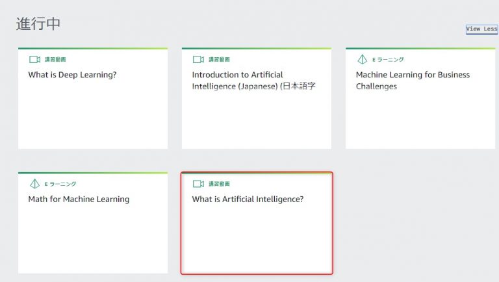
Task: Click video icon on What is Artificial Intelligence card
Action: click(198, 184)
